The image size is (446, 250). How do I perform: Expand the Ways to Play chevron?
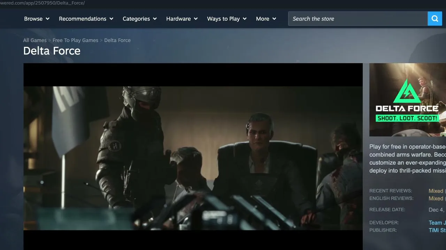(245, 19)
